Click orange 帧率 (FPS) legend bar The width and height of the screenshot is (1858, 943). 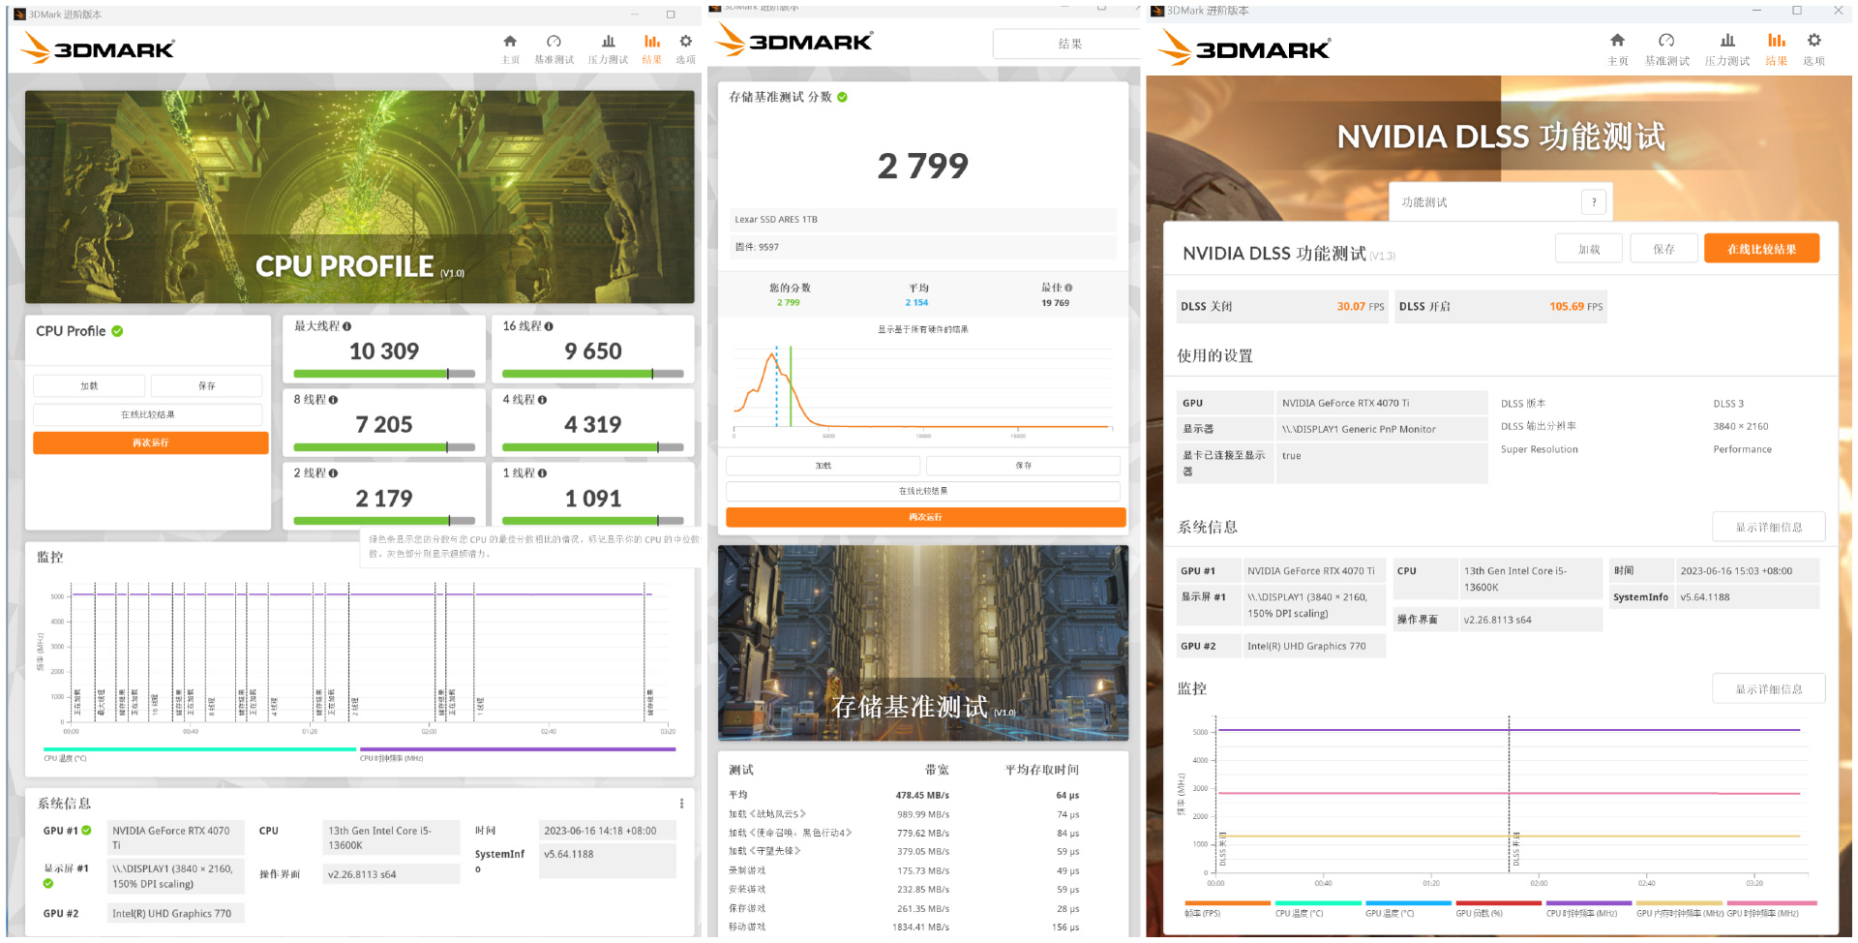pyautogui.click(x=1227, y=903)
